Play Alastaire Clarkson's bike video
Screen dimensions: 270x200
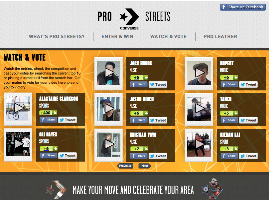tap(18, 108)
